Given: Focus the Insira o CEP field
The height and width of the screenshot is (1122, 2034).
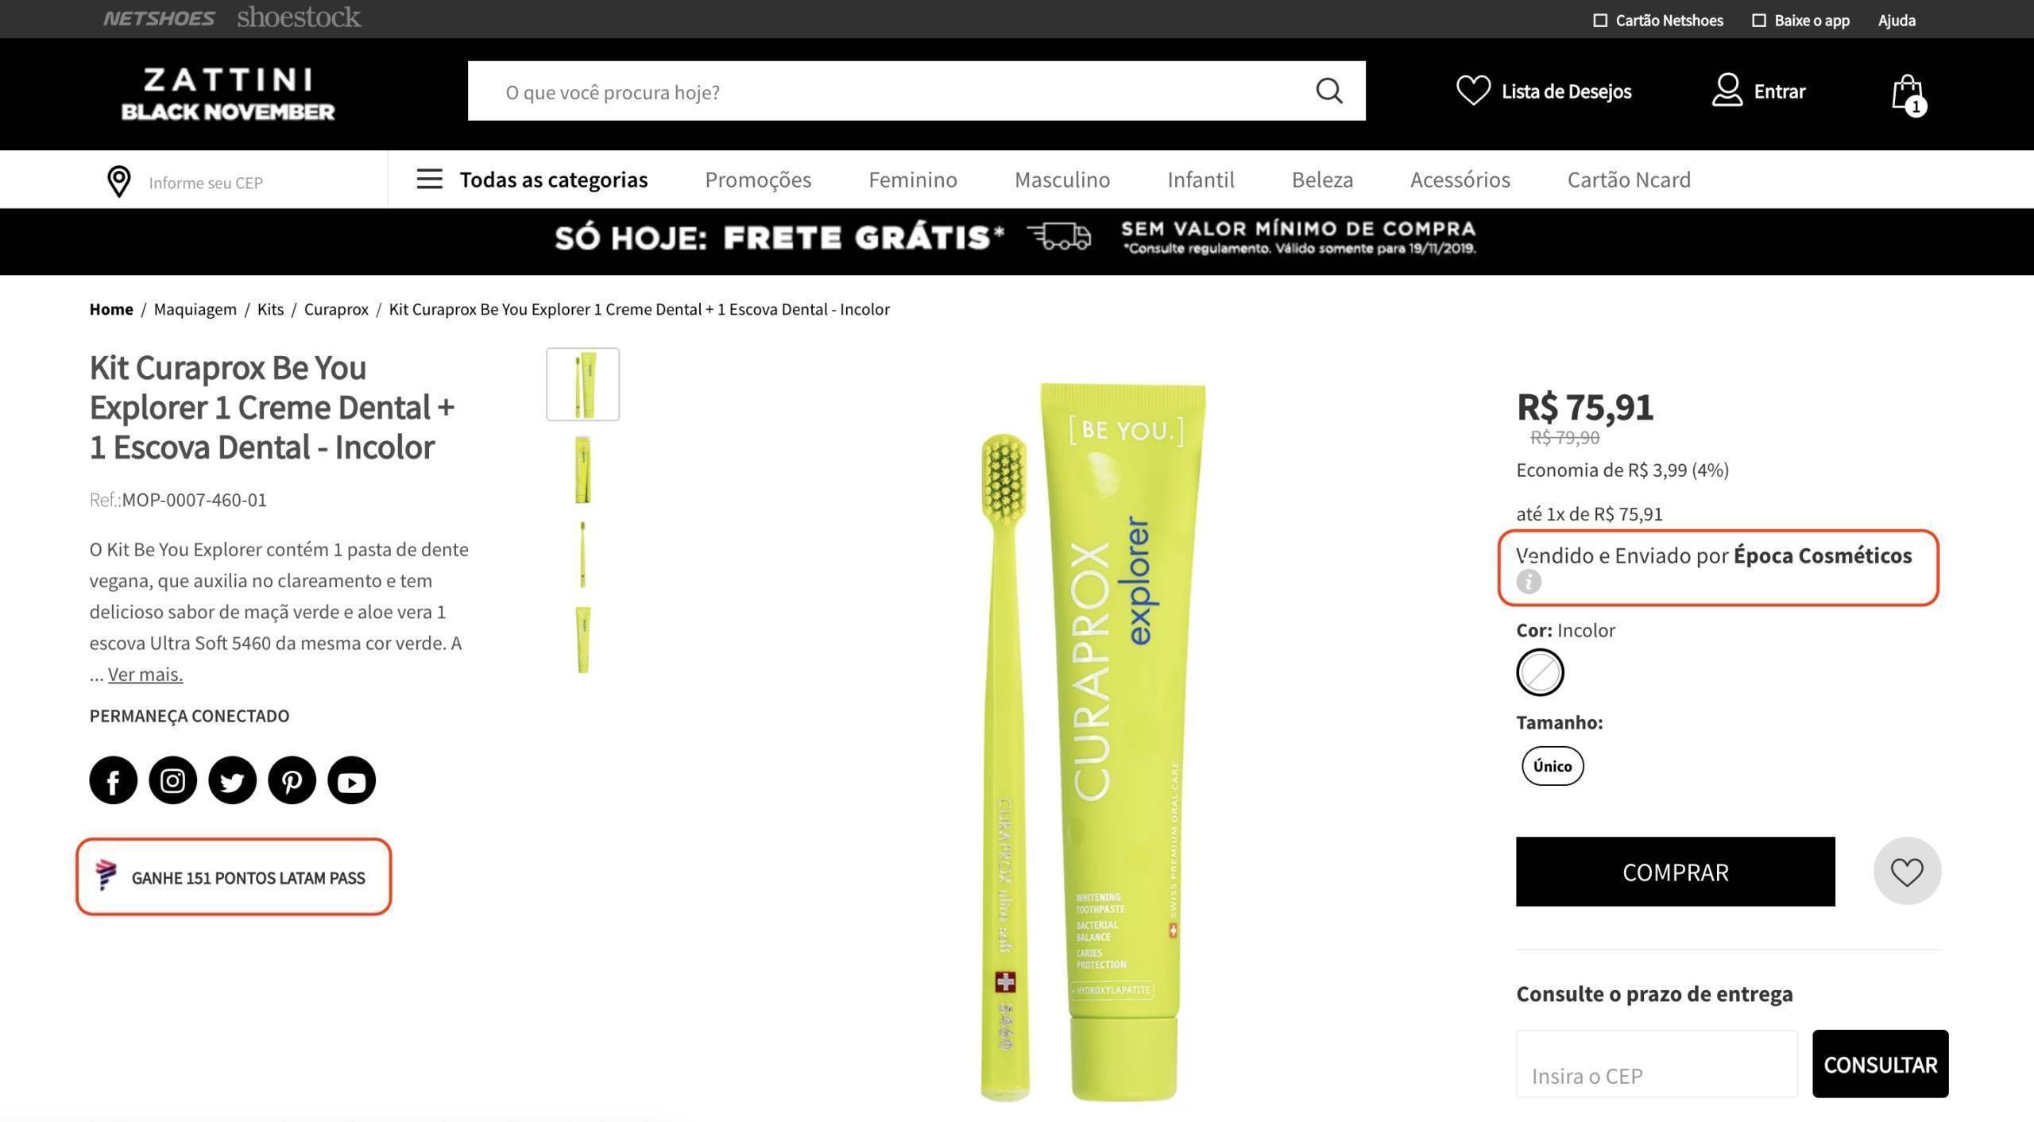Looking at the screenshot, I should pyautogui.click(x=1657, y=1065).
